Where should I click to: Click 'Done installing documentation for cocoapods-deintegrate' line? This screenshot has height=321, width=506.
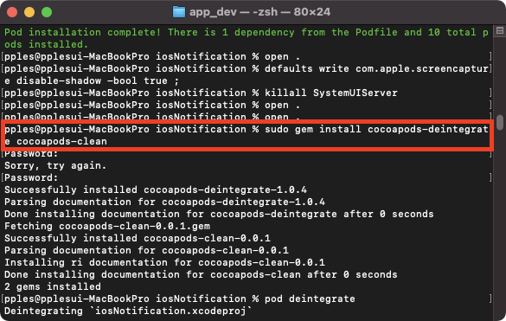[219, 214]
